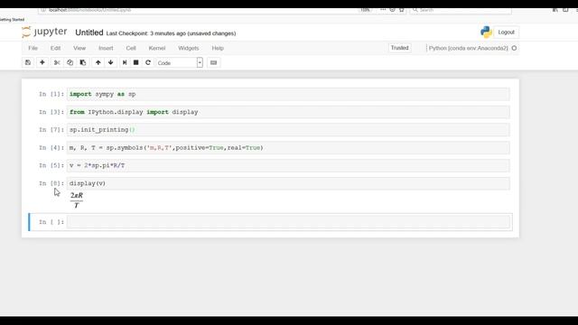
Task: Click the browser Search box
Action: coord(461,10)
